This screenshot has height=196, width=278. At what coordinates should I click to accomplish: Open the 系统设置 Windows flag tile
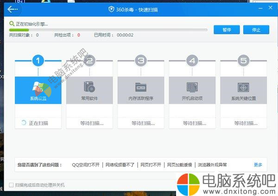tap(38, 90)
